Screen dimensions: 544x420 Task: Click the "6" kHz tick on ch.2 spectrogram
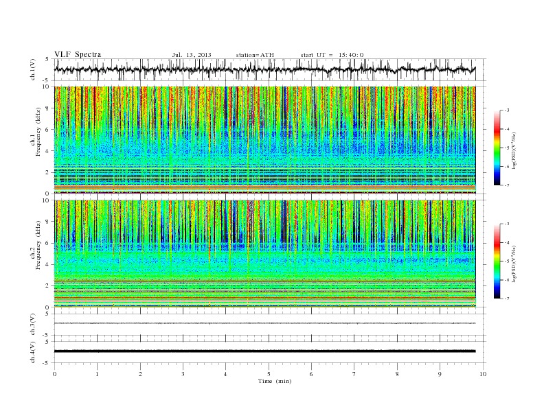(x=47, y=243)
